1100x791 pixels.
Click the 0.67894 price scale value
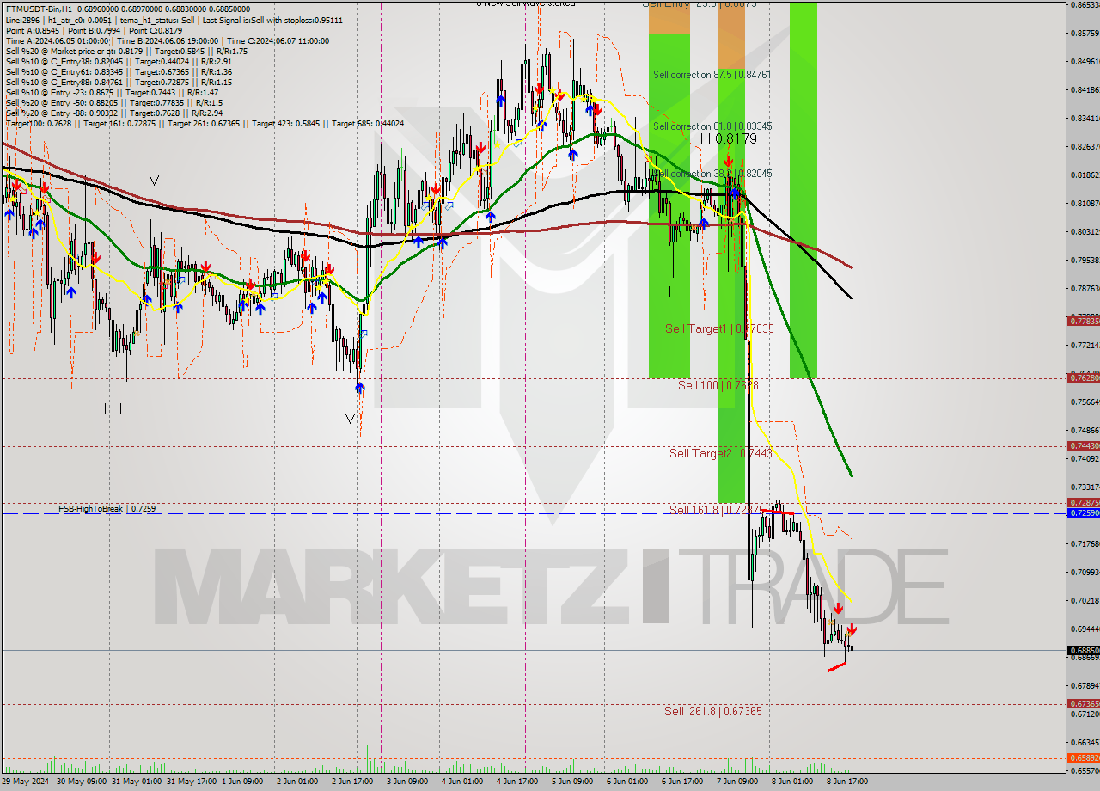pos(1084,685)
